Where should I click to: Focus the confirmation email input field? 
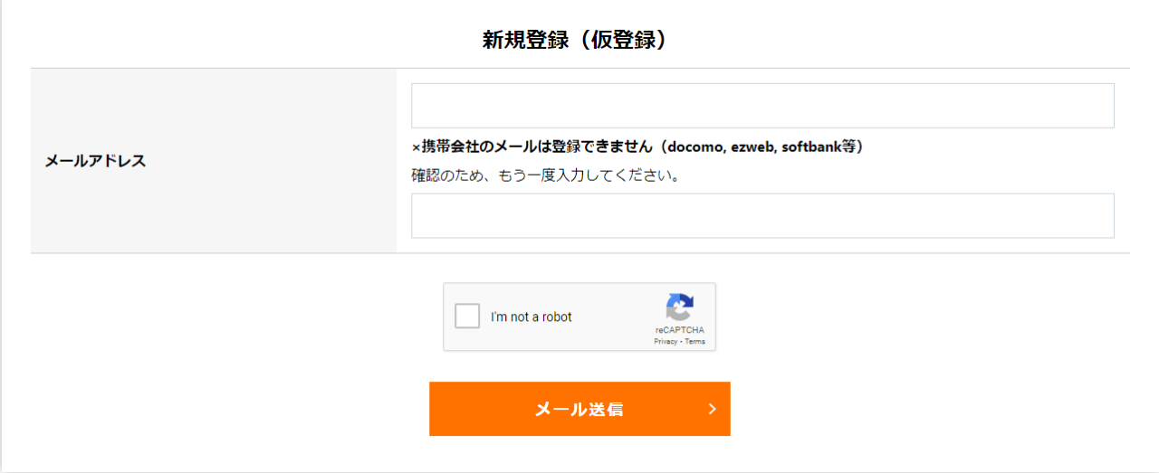pos(762,215)
